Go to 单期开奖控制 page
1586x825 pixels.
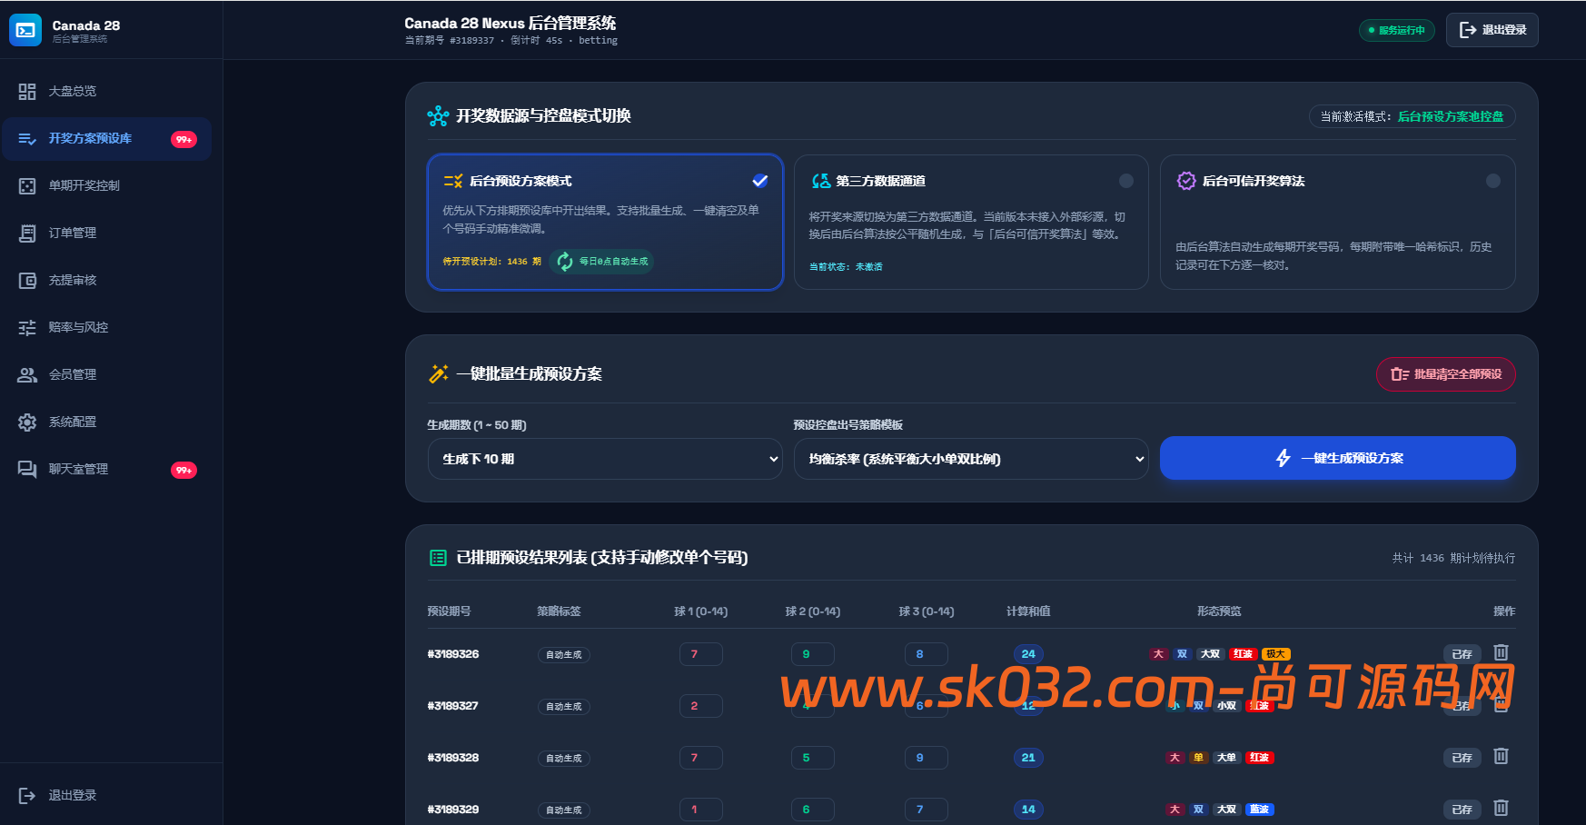[106, 186]
